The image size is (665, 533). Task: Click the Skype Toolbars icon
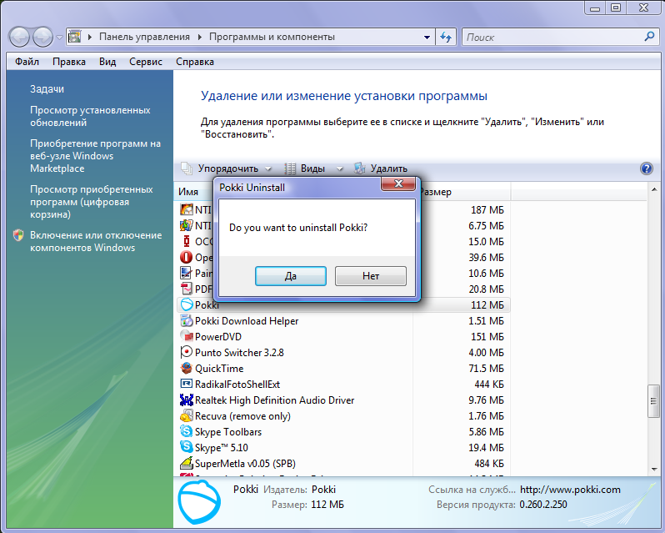pyautogui.click(x=186, y=431)
